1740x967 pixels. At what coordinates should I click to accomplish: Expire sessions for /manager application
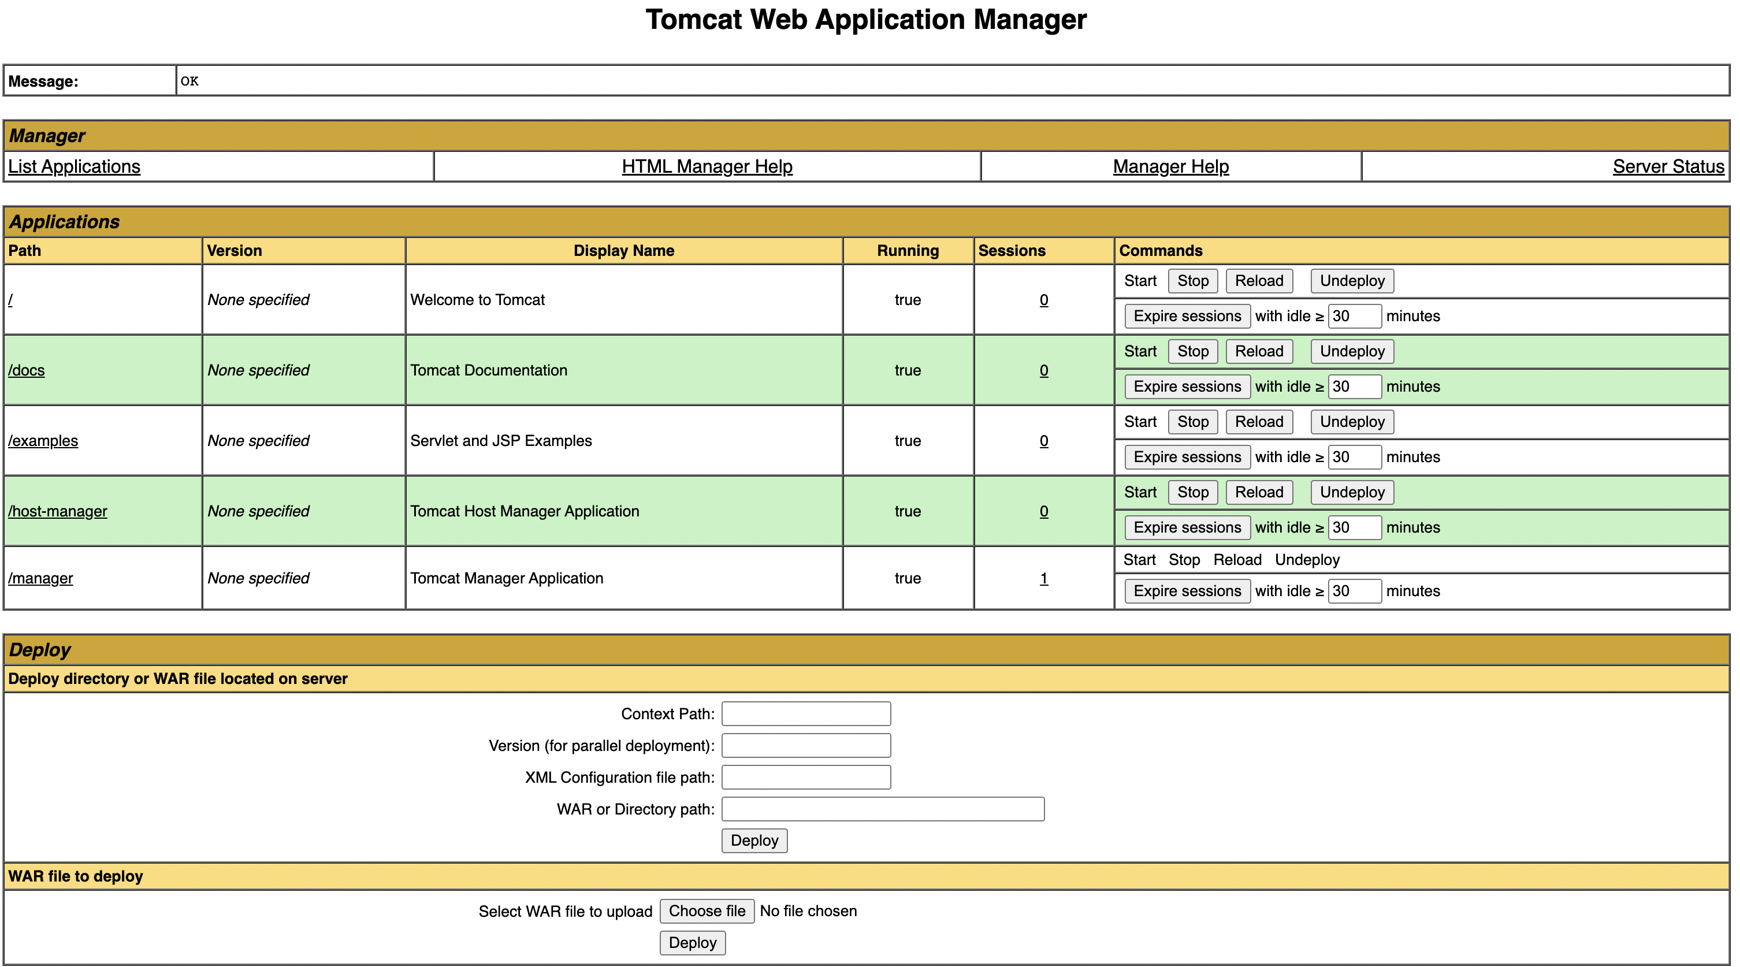pos(1187,591)
